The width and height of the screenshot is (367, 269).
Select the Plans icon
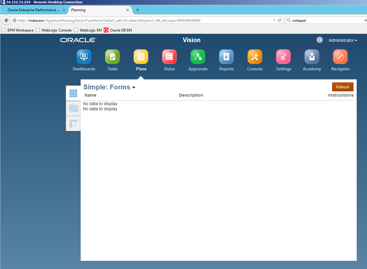141,57
